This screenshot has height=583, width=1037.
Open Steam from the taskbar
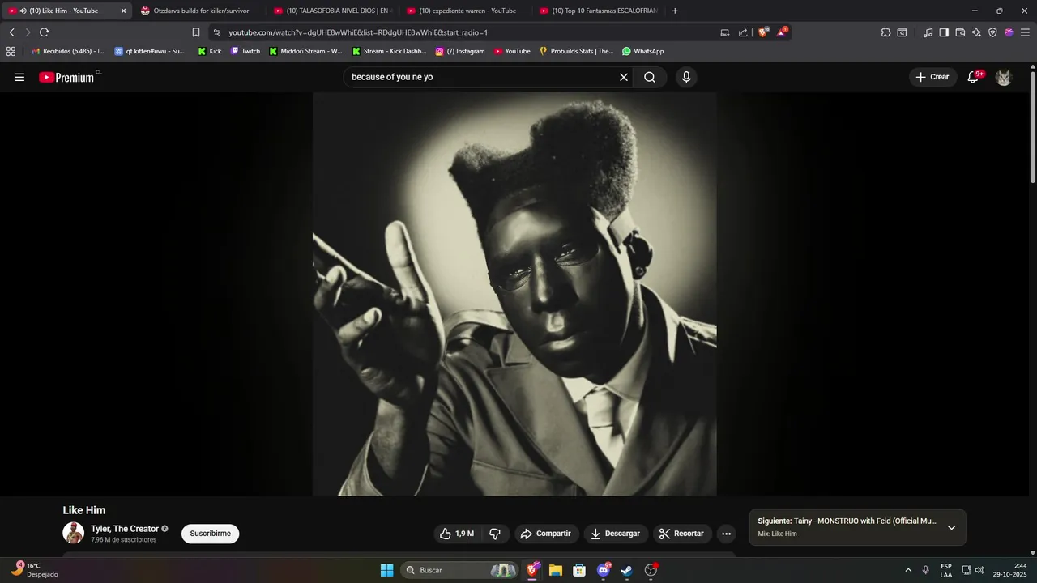pyautogui.click(x=627, y=570)
